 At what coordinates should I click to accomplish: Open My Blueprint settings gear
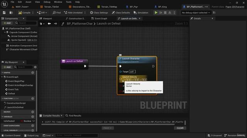pos(35,67)
